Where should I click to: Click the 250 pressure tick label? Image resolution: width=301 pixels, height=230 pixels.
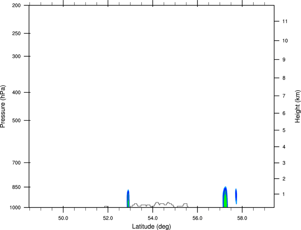tap(16, 33)
